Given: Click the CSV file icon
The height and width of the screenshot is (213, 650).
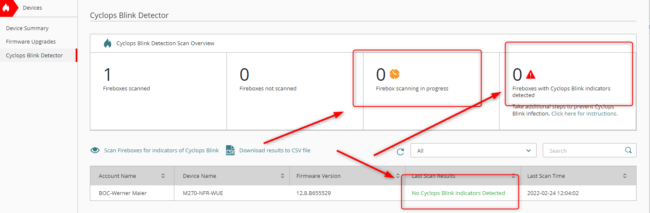Looking at the screenshot, I should pos(230,151).
